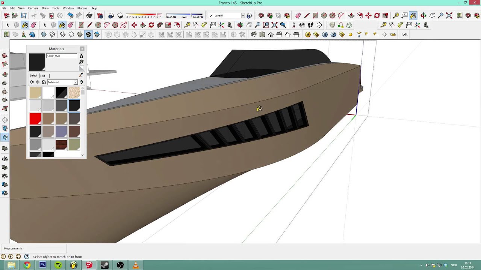Click the blue R plugin icon
Image resolution: width=481 pixels, height=270 pixels.
(325, 34)
